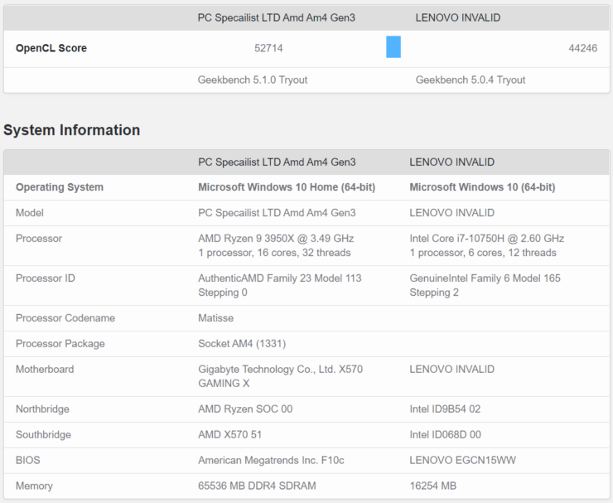Select the Processor ID row label
Viewport: 613px width, 503px height.
click(x=46, y=278)
